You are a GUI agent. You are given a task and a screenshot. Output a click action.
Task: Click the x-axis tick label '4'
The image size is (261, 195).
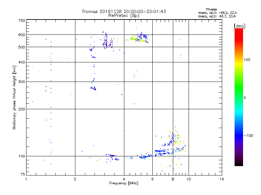(x=124, y=179)
